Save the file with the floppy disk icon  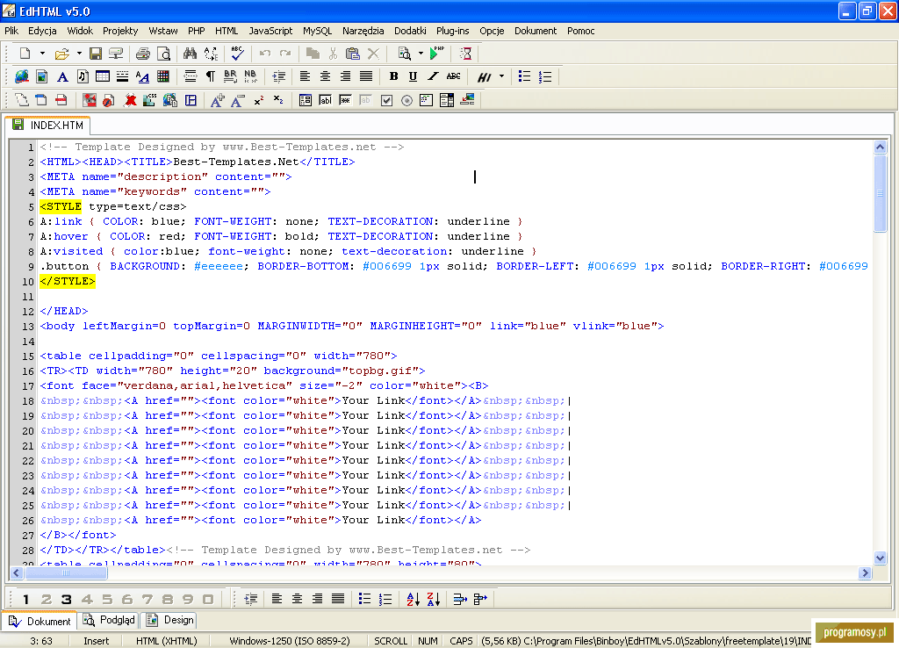96,54
